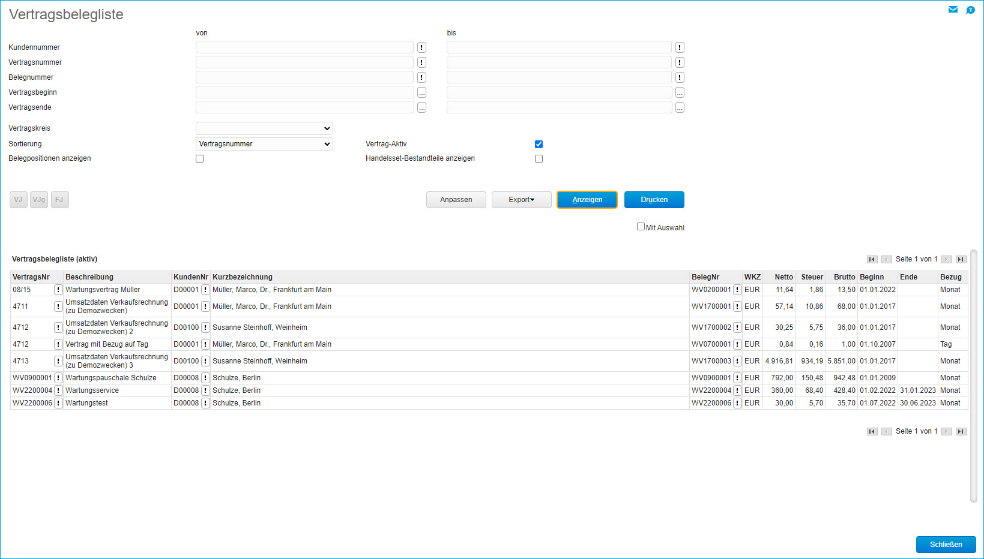Click detail icon next to VertragsNr 08/15
Viewport: 984px width, 559px height.
pyautogui.click(x=58, y=290)
